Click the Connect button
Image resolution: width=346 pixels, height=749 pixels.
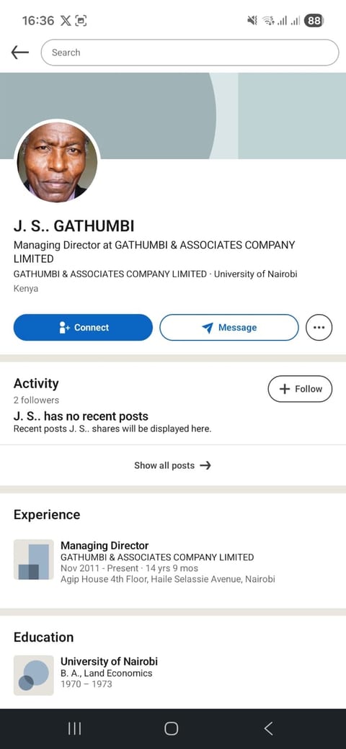click(83, 328)
